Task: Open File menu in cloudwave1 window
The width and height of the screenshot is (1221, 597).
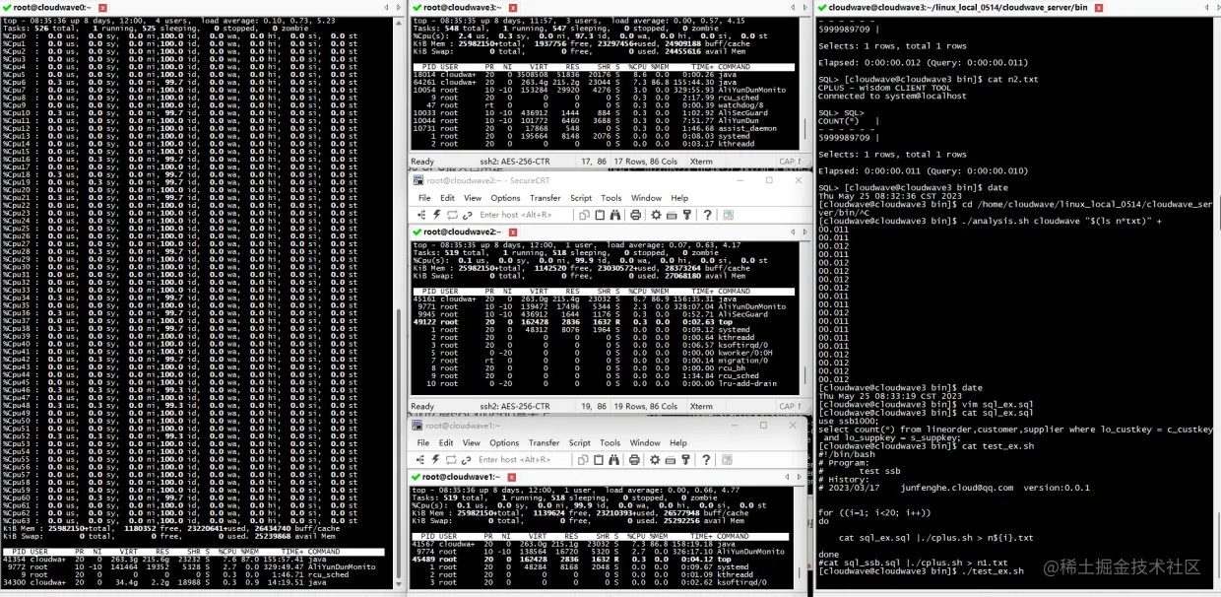Action: (x=422, y=443)
